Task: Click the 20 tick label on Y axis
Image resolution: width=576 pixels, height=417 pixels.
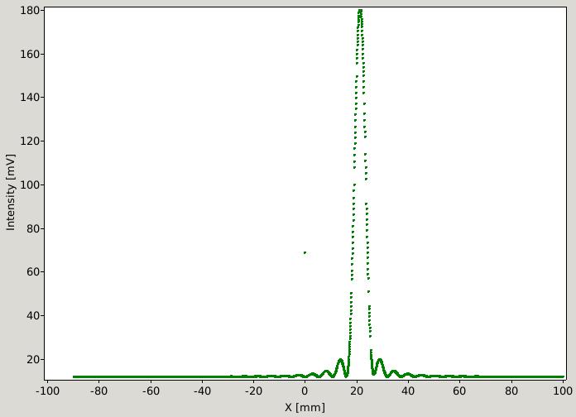Action: [x=33, y=359]
